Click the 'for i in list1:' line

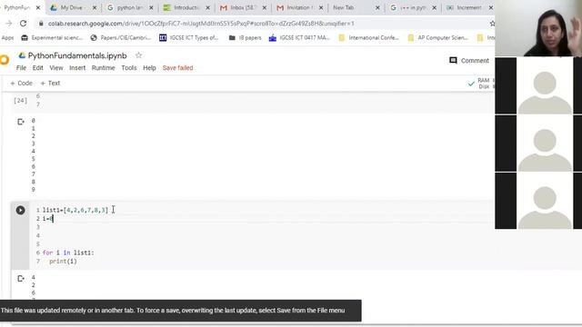pyautogui.click(x=68, y=253)
